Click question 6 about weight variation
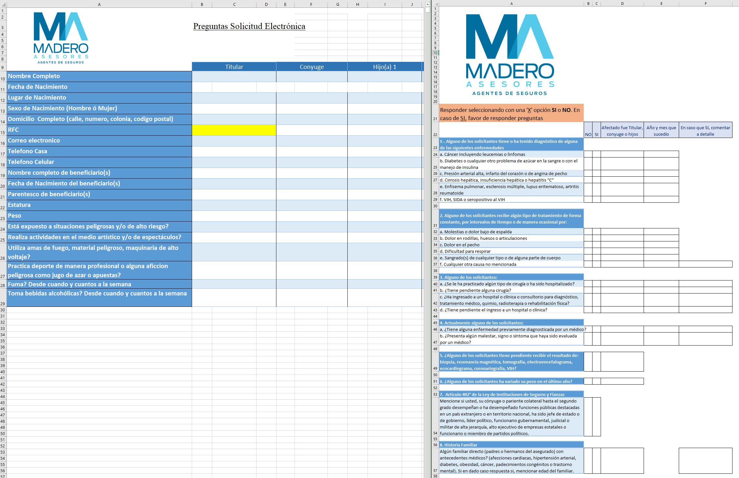The width and height of the screenshot is (739, 478). (x=511, y=381)
